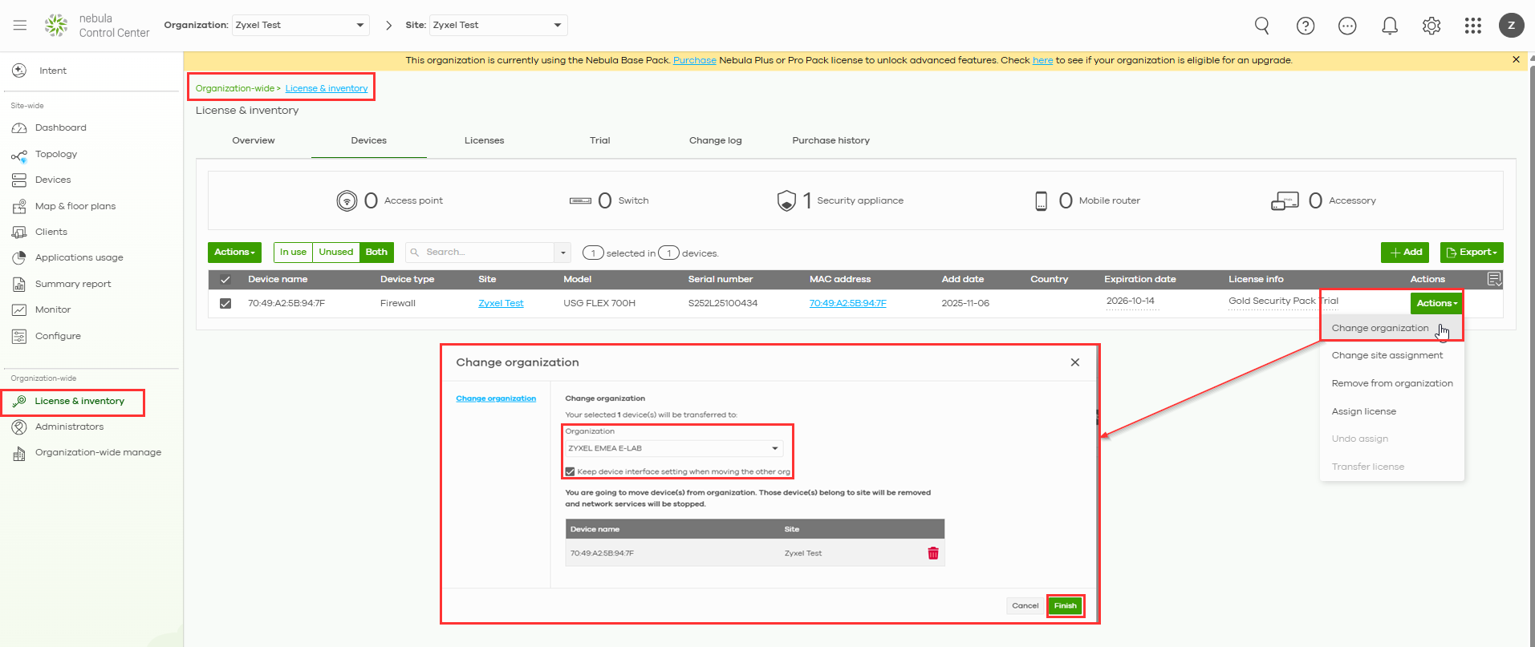Click the Add button

(1407, 253)
